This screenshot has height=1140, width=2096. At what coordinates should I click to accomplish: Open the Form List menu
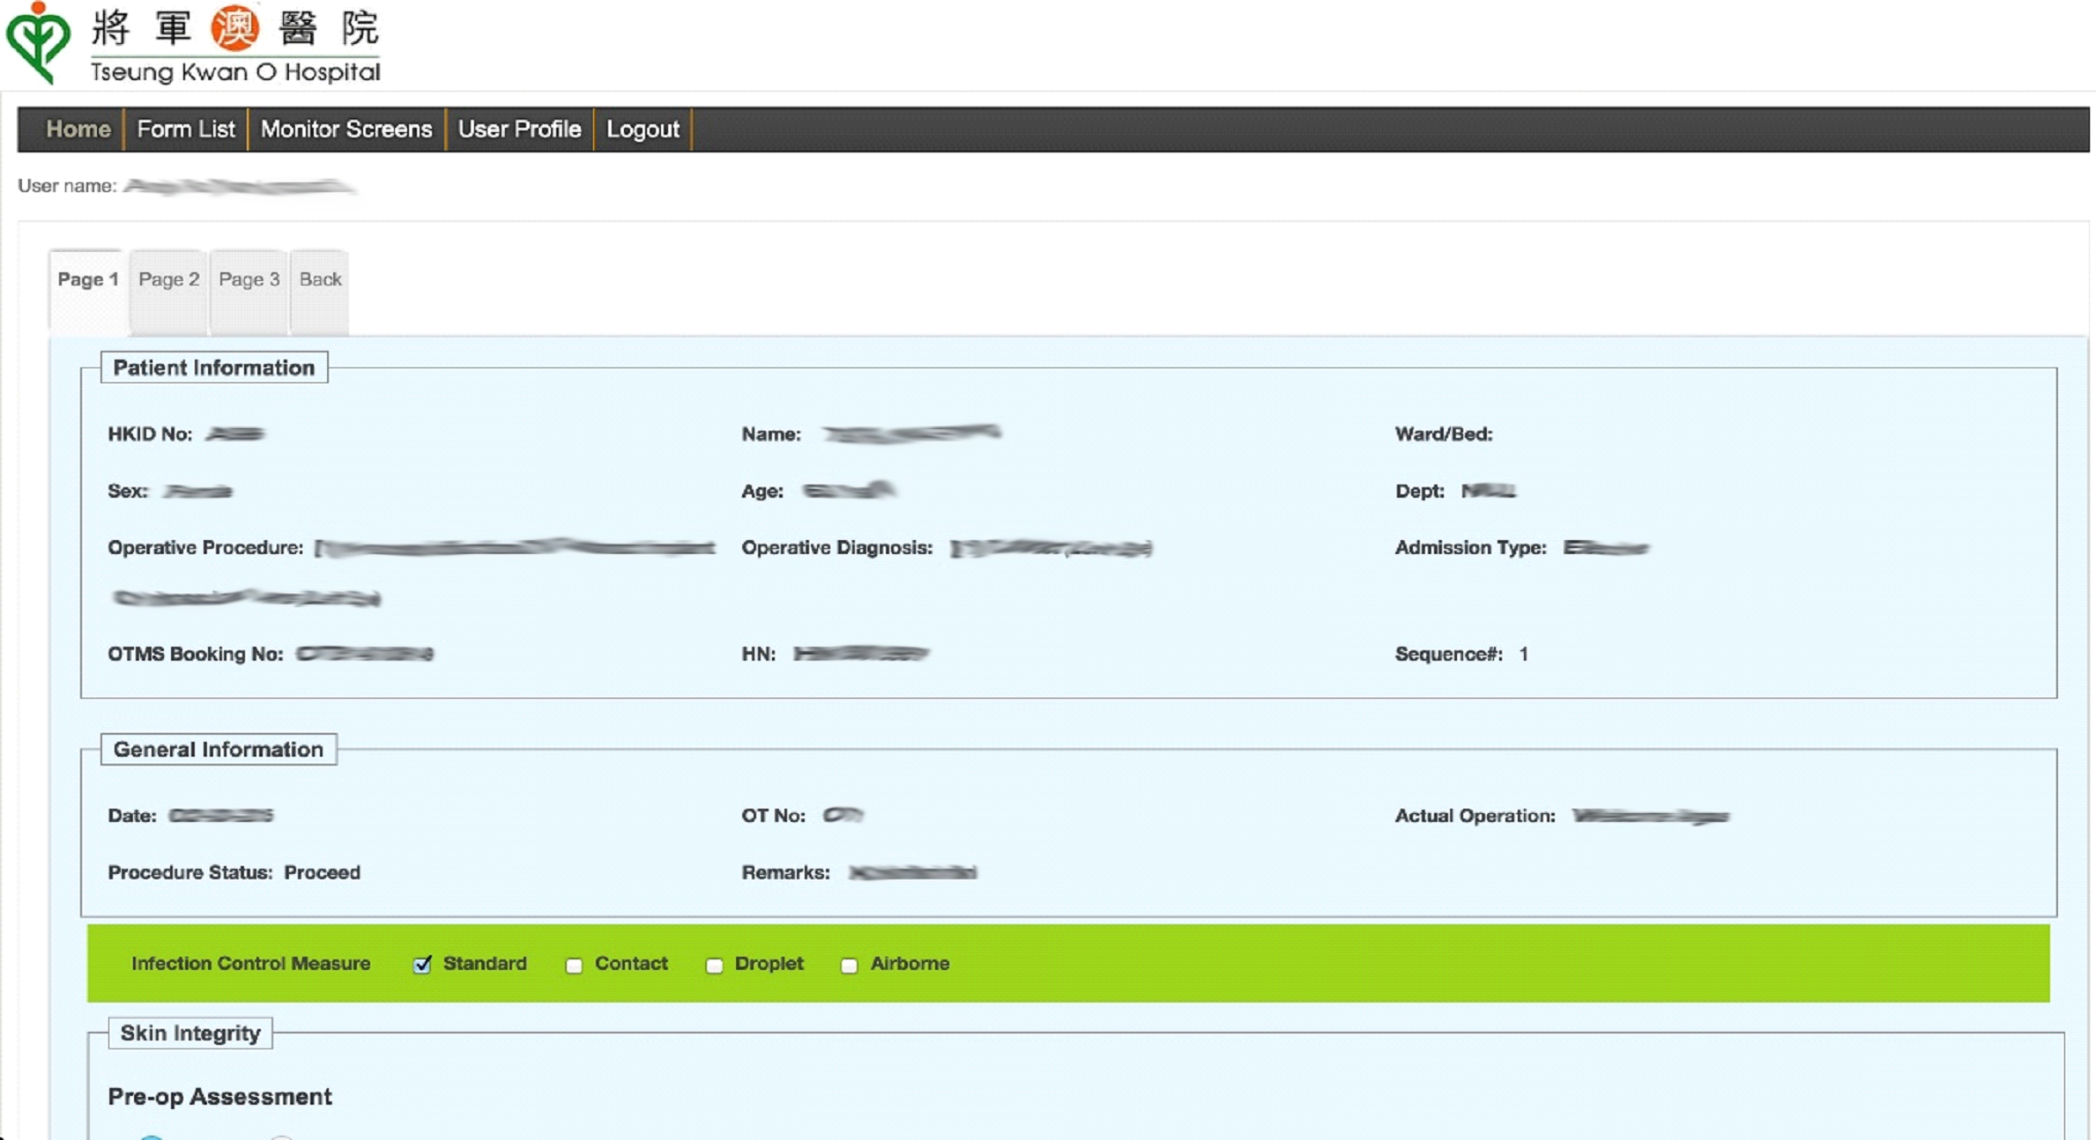tap(186, 130)
